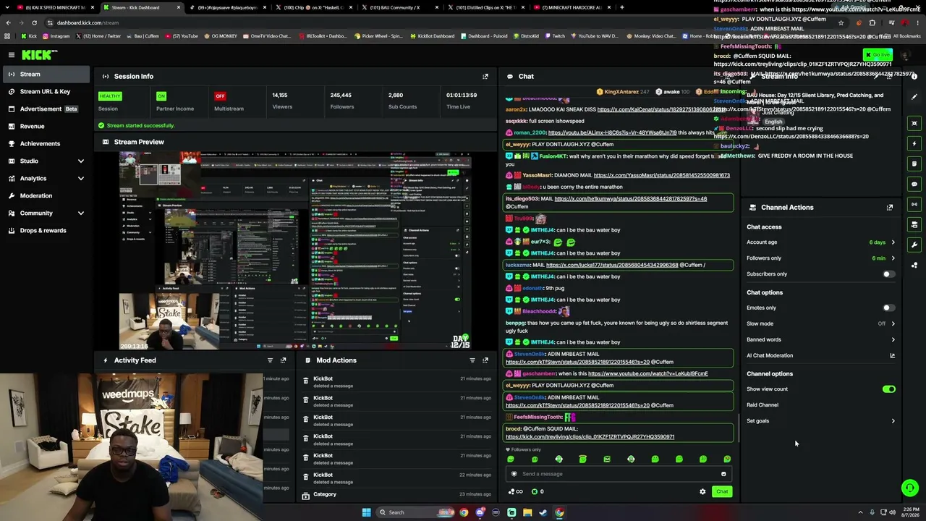Click the taskbar Search box
This screenshot has width=926, height=521.
point(415,512)
